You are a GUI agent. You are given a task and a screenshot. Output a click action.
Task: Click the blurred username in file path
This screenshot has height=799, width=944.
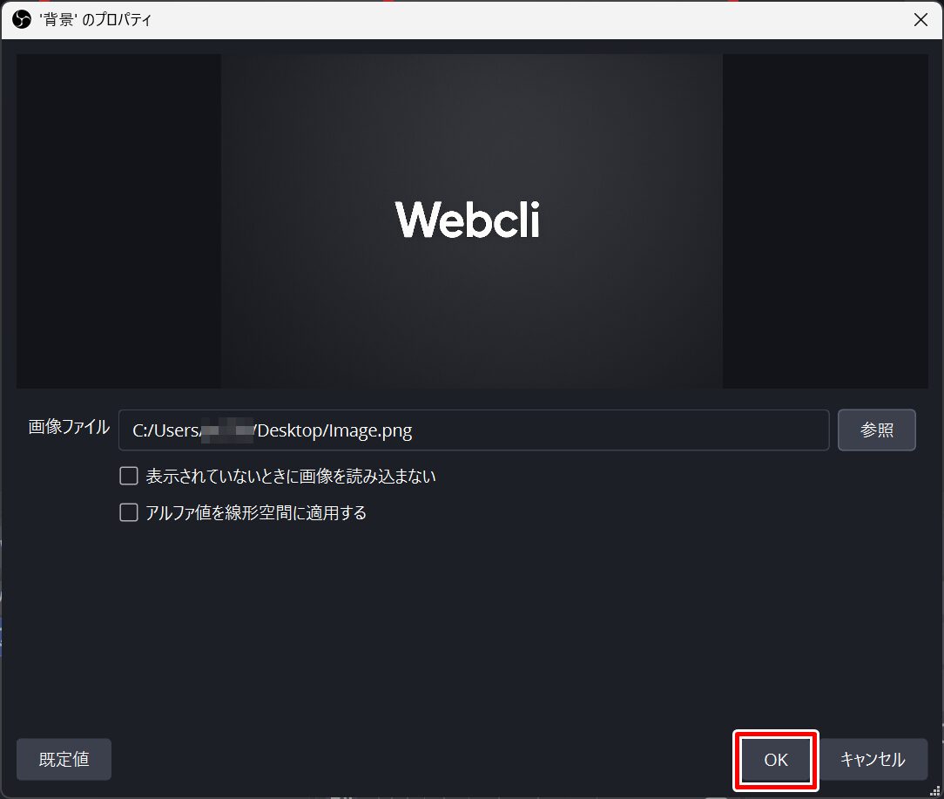[x=227, y=430]
